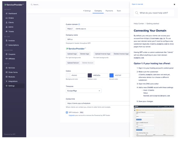The width and height of the screenshot is (181, 141).
Task: Click the background color swatch
Action: (68, 75)
